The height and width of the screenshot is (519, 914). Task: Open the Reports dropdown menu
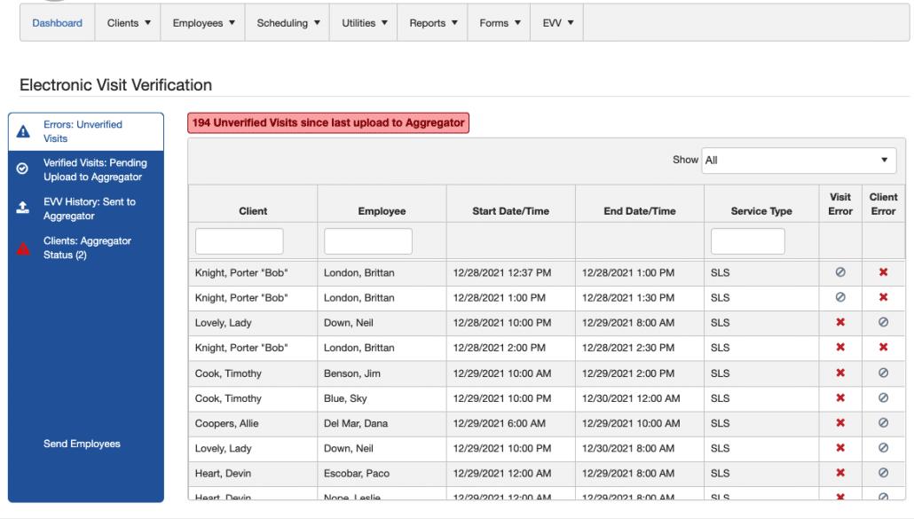433,23
